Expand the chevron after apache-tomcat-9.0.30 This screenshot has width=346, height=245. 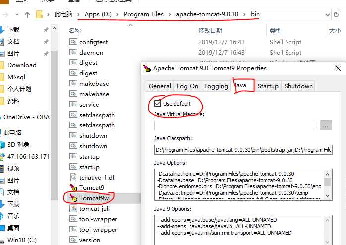point(244,14)
